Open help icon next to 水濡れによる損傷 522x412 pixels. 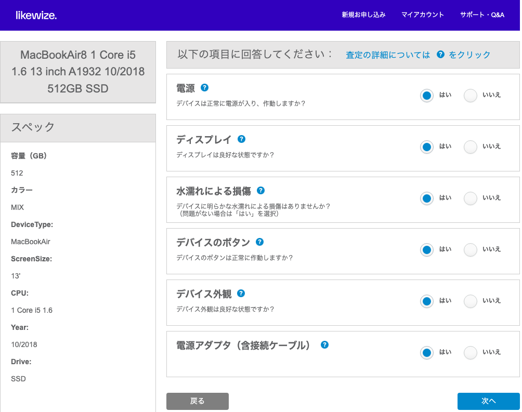(x=260, y=190)
